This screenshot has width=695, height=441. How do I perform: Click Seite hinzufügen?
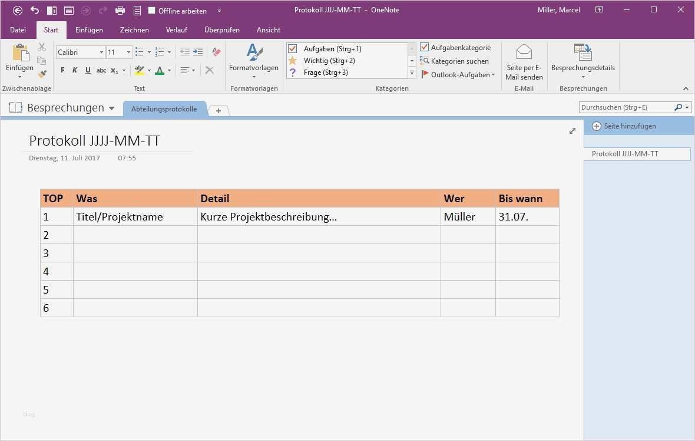[624, 126]
